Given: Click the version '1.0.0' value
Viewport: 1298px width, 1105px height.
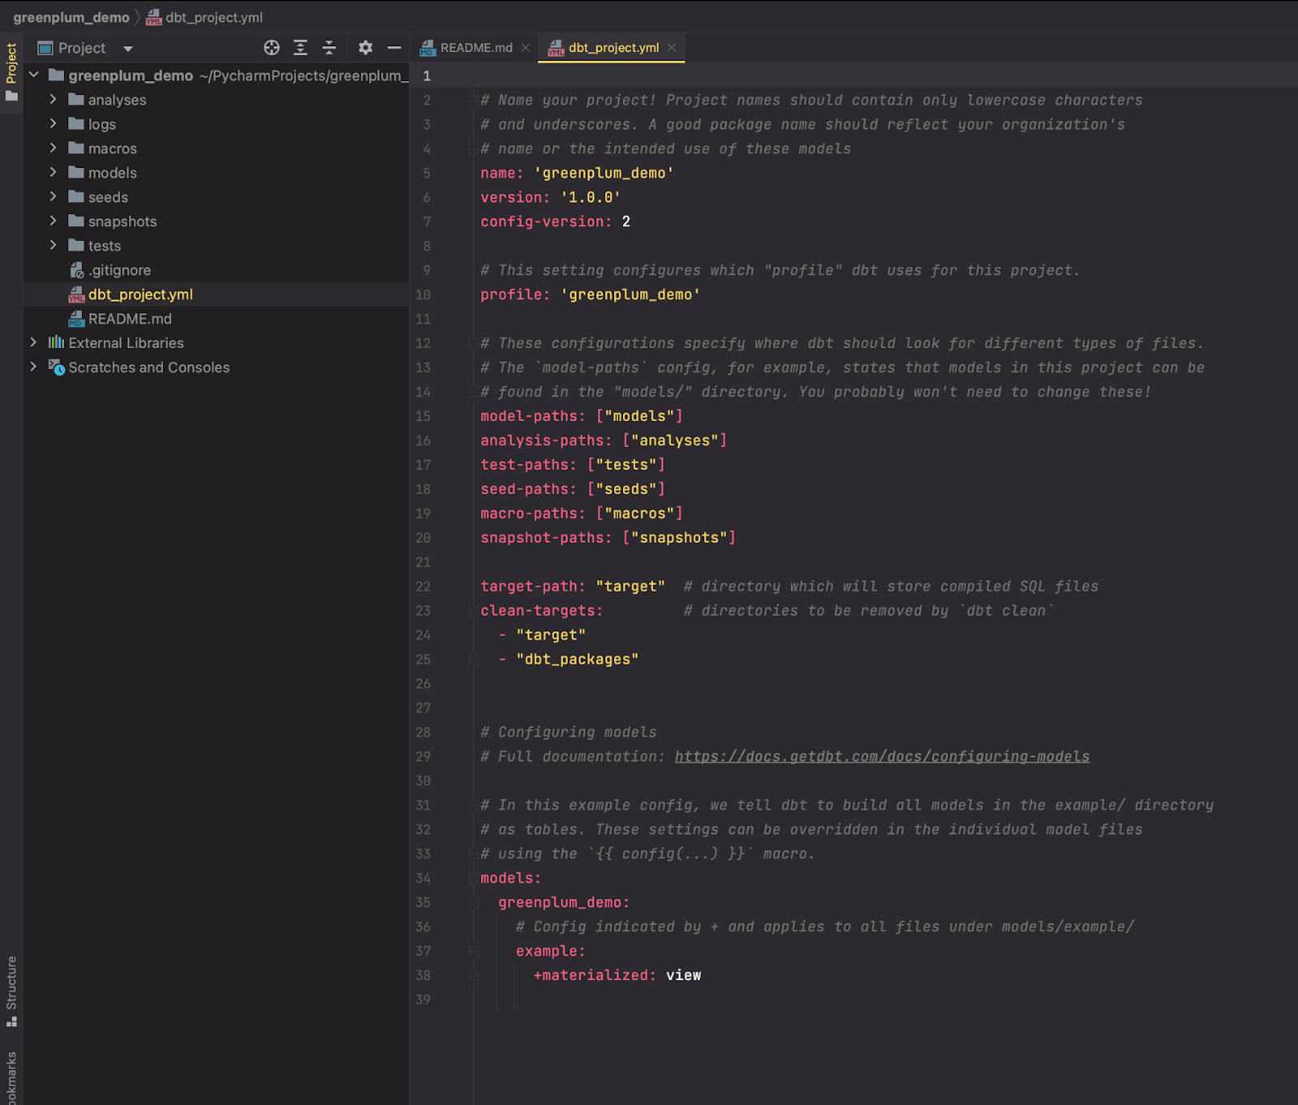Looking at the screenshot, I should [591, 197].
